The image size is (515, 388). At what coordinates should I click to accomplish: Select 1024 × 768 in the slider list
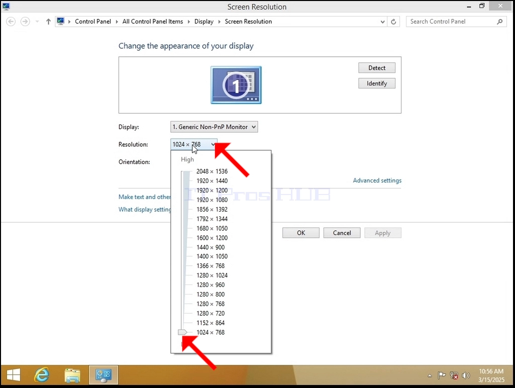[x=211, y=333]
